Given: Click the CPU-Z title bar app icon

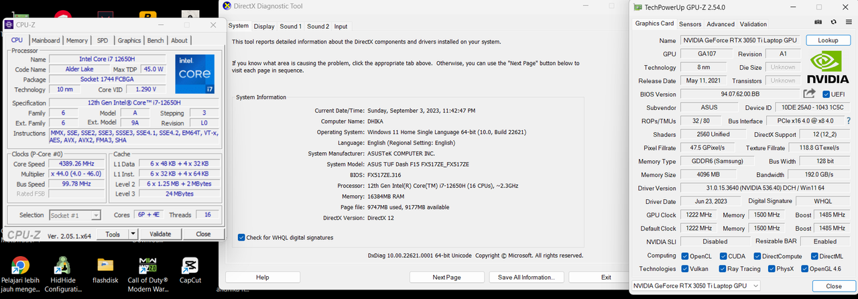Looking at the screenshot, I should [x=9, y=25].
